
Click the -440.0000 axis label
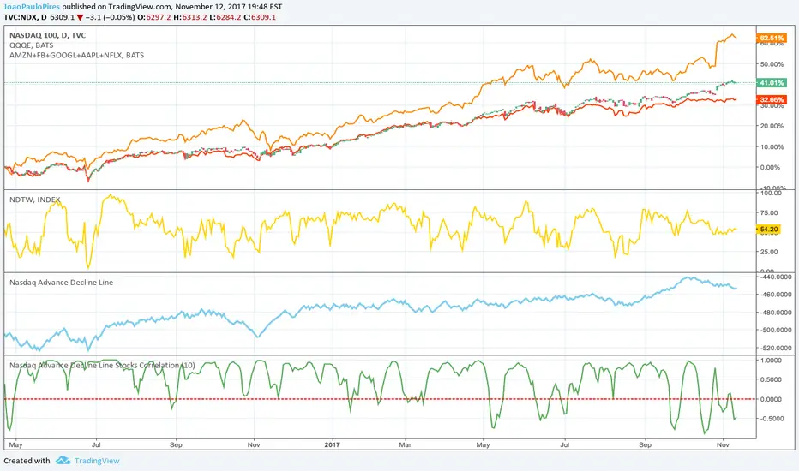coord(776,277)
